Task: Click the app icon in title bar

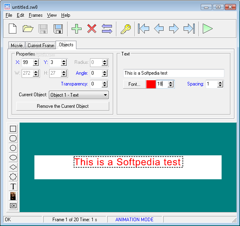Action: coord(7,7)
